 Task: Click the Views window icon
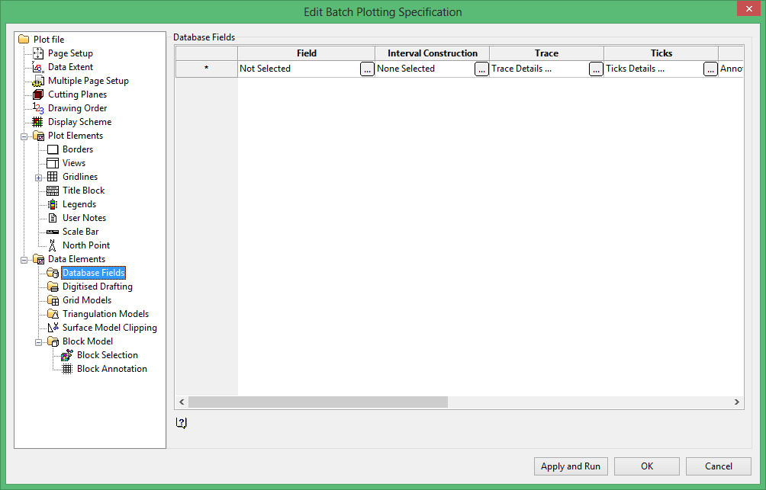[53, 163]
